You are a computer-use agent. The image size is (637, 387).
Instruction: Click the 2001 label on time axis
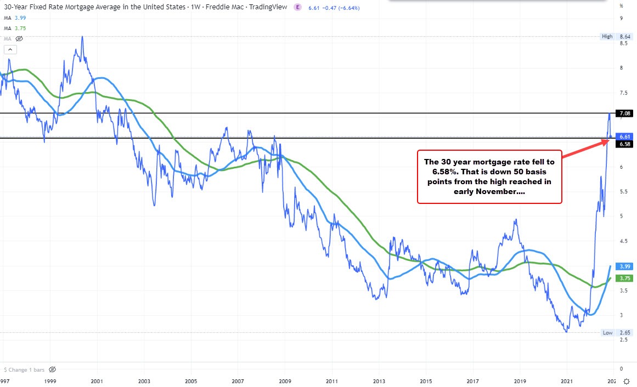97,382
